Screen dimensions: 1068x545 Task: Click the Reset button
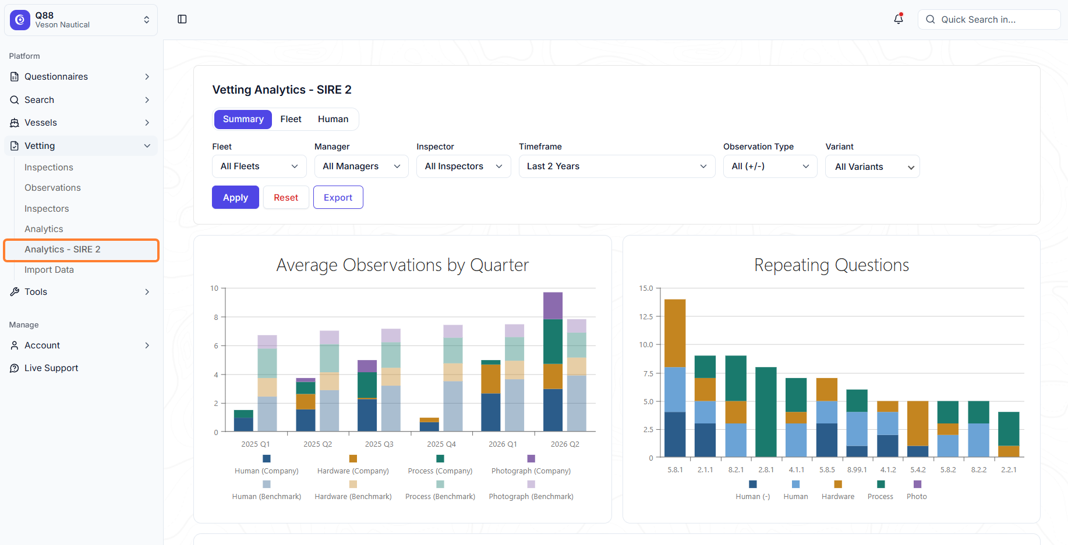pos(286,197)
